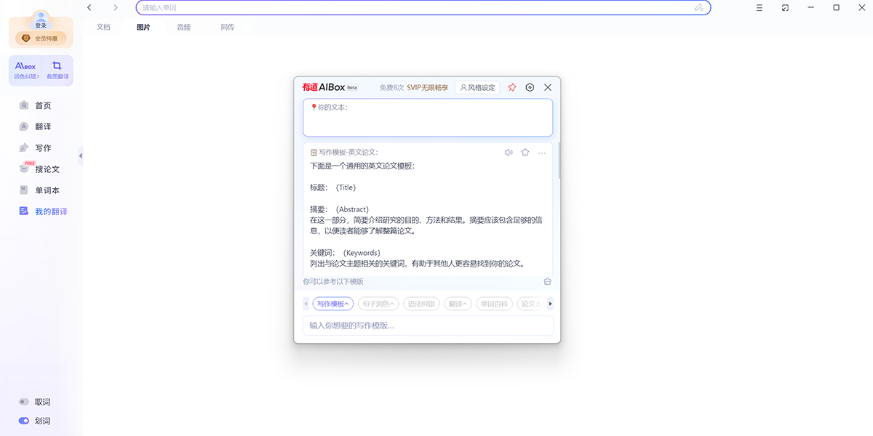Image resolution: width=873 pixels, height=436 pixels.
Task: Click handwriting pen icon in search bar
Action: click(698, 8)
